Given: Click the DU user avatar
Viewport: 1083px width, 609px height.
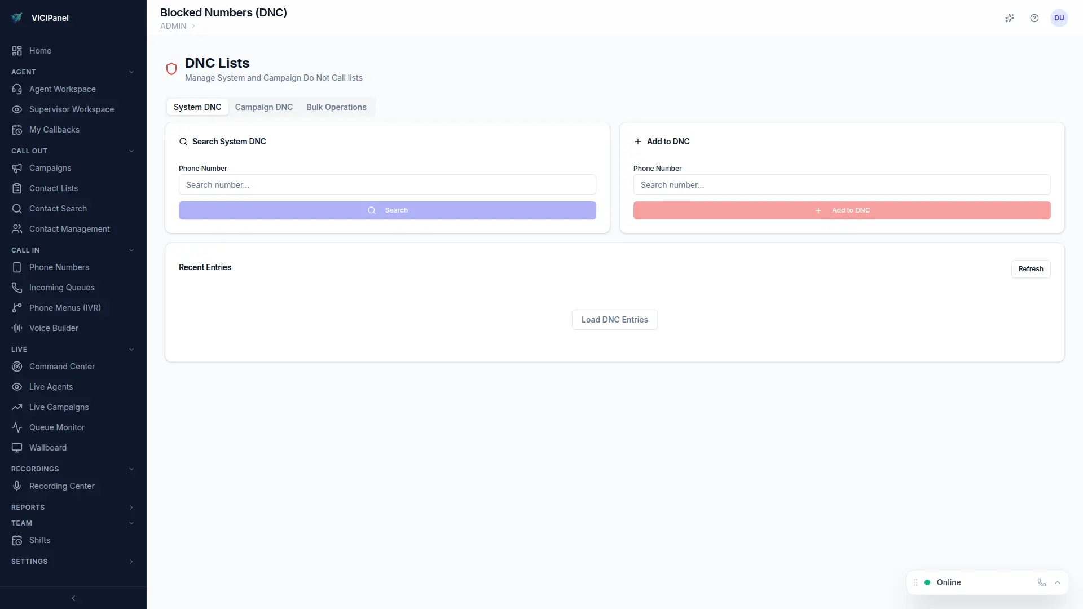Looking at the screenshot, I should 1059,18.
